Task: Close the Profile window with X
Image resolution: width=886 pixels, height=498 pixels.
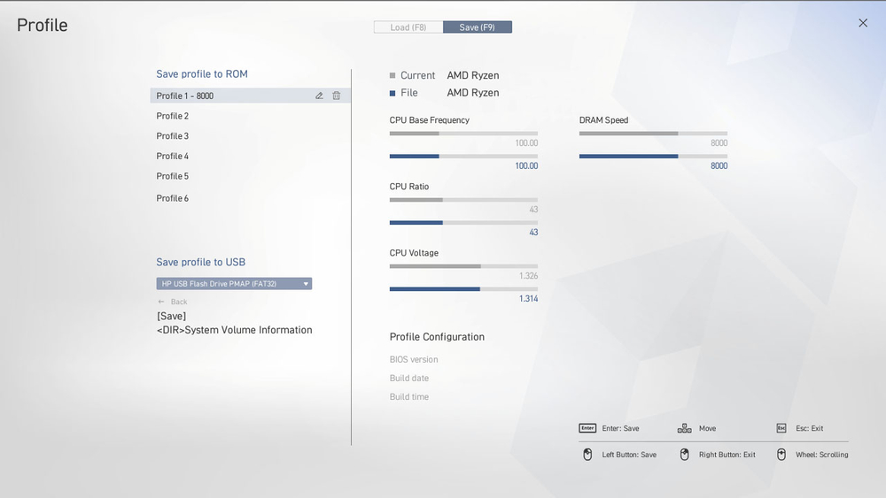Action: [x=862, y=23]
